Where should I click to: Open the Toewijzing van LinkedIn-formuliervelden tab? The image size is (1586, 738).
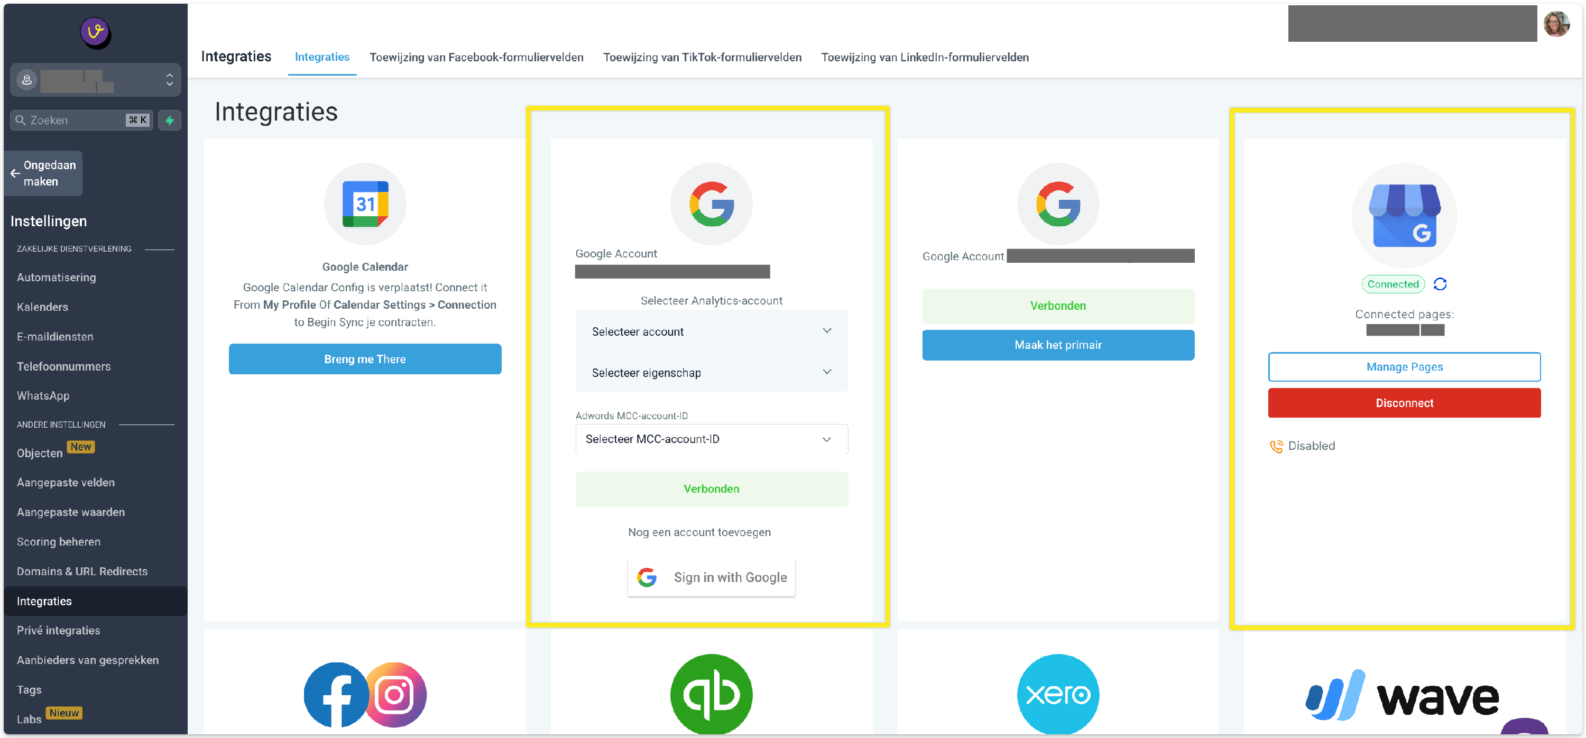point(924,57)
